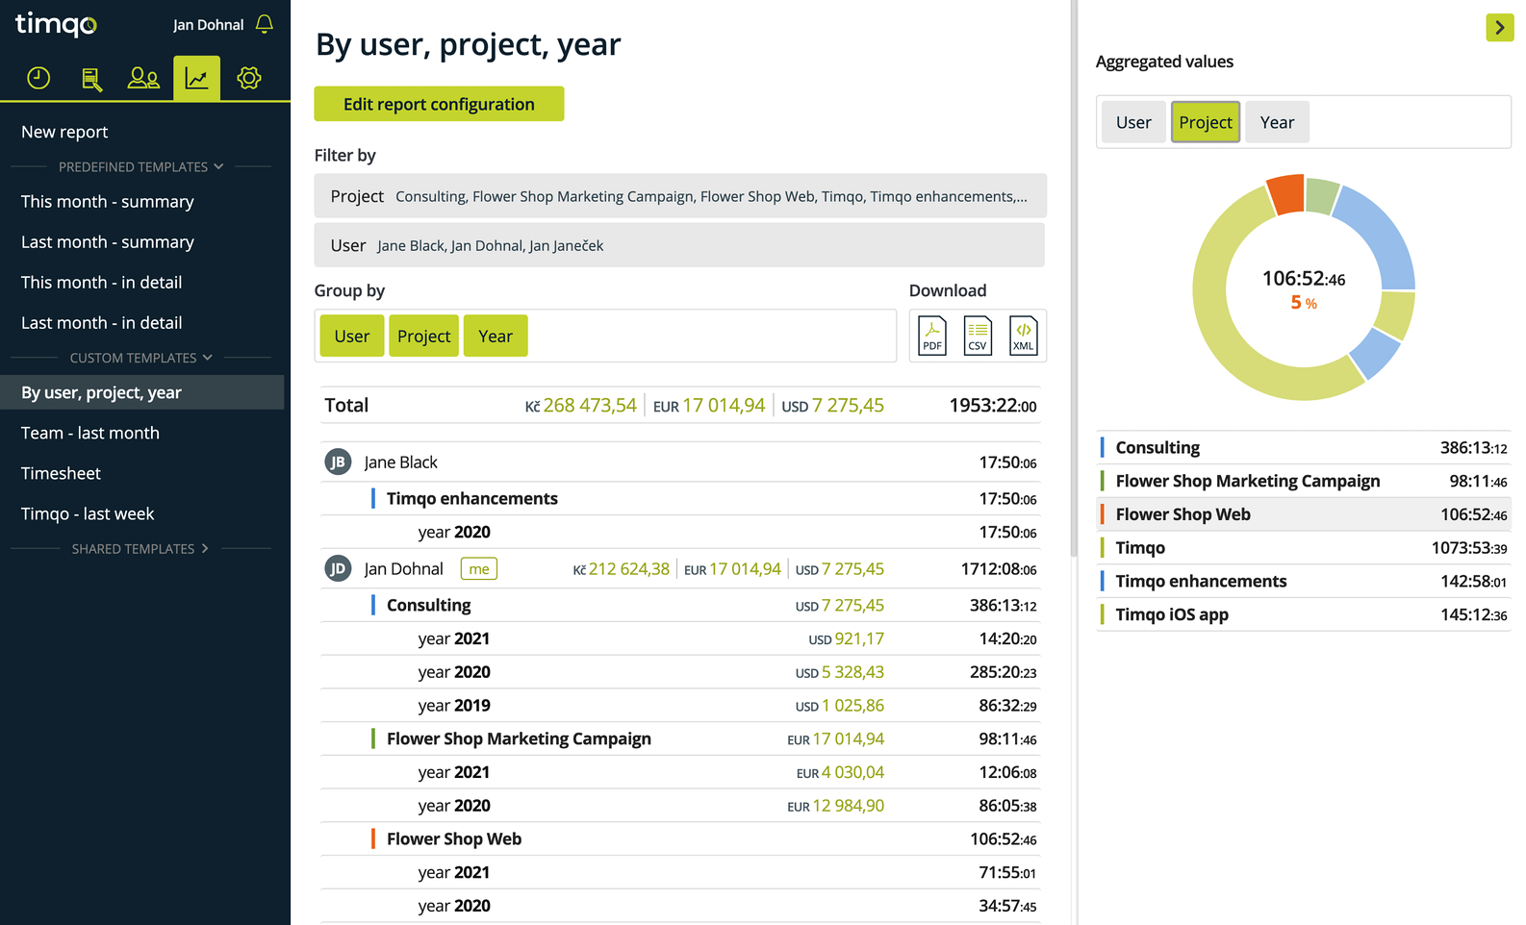The image size is (1526, 925).
Task: Click the notification bell icon
Action: click(x=265, y=24)
